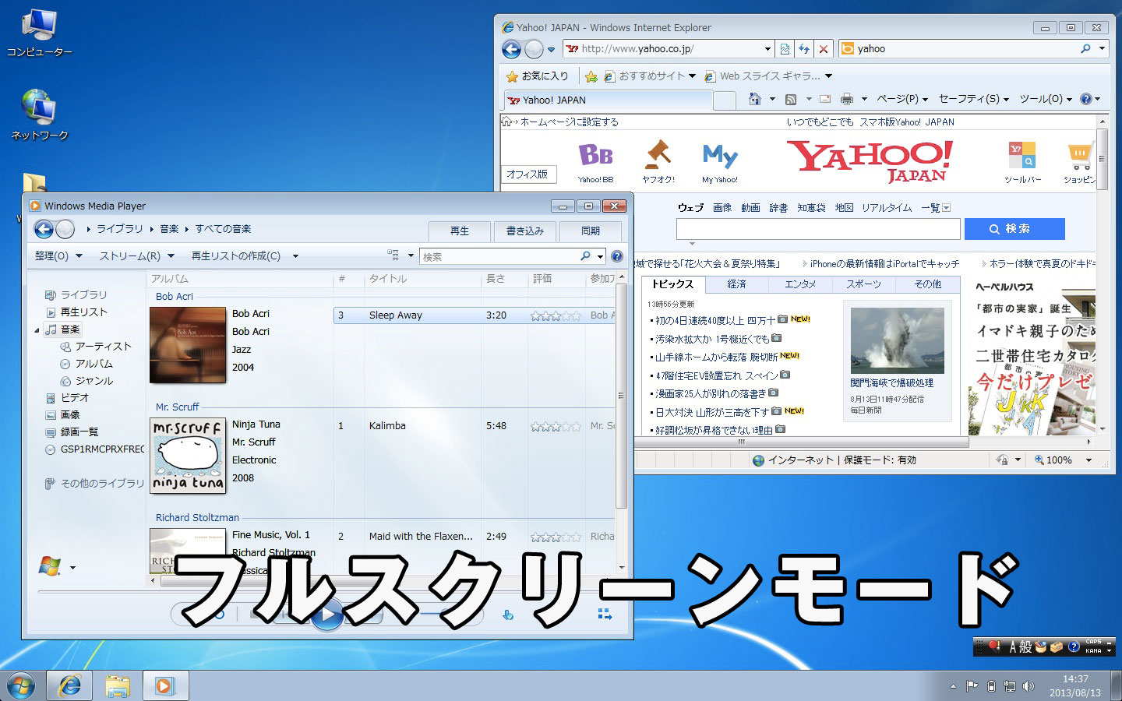This screenshot has height=701, width=1122.
Task: Click the compatibility view icon beside the address bar
Action: tap(785, 48)
